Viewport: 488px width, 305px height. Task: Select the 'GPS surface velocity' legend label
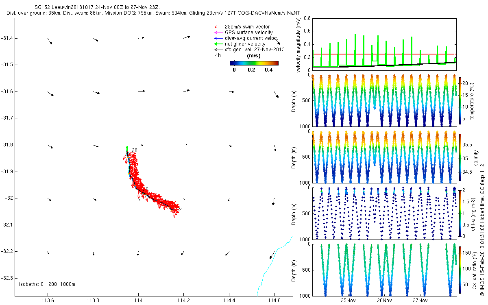click(x=249, y=33)
